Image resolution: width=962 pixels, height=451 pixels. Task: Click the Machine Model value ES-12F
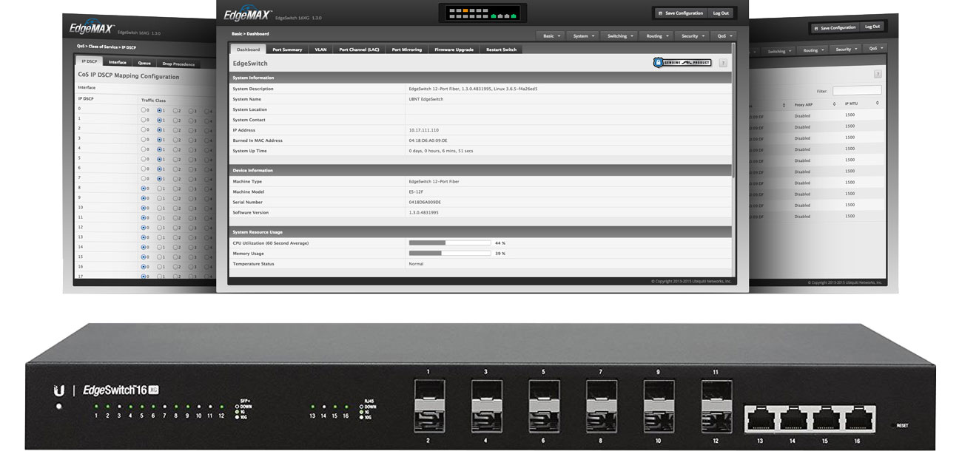[417, 191]
